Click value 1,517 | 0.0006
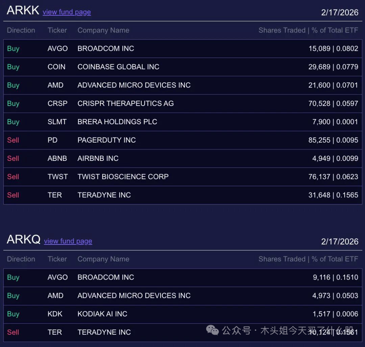This screenshot has height=347, width=365. [x=336, y=314]
